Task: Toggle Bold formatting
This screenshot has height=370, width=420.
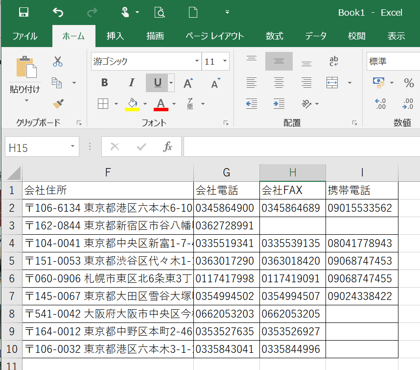Action: tap(104, 83)
